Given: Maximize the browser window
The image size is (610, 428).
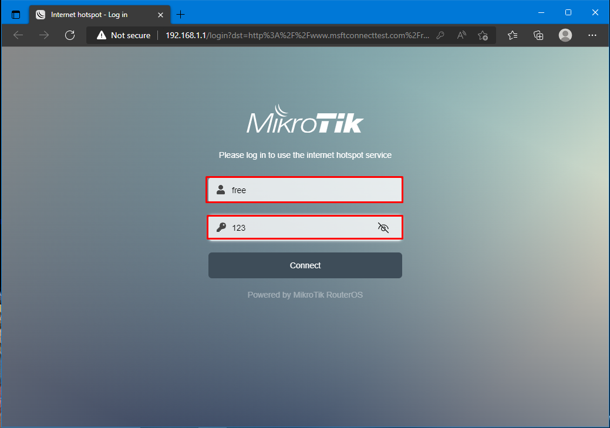Looking at the screenshot, I should tap(568, 12).
